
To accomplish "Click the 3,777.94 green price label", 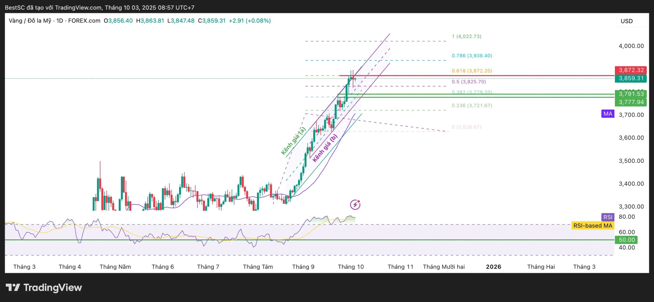I will coord(631,102).
